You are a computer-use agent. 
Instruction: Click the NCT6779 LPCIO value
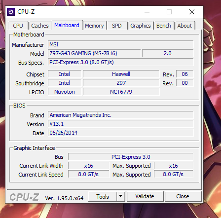click(x=121, y=92)
